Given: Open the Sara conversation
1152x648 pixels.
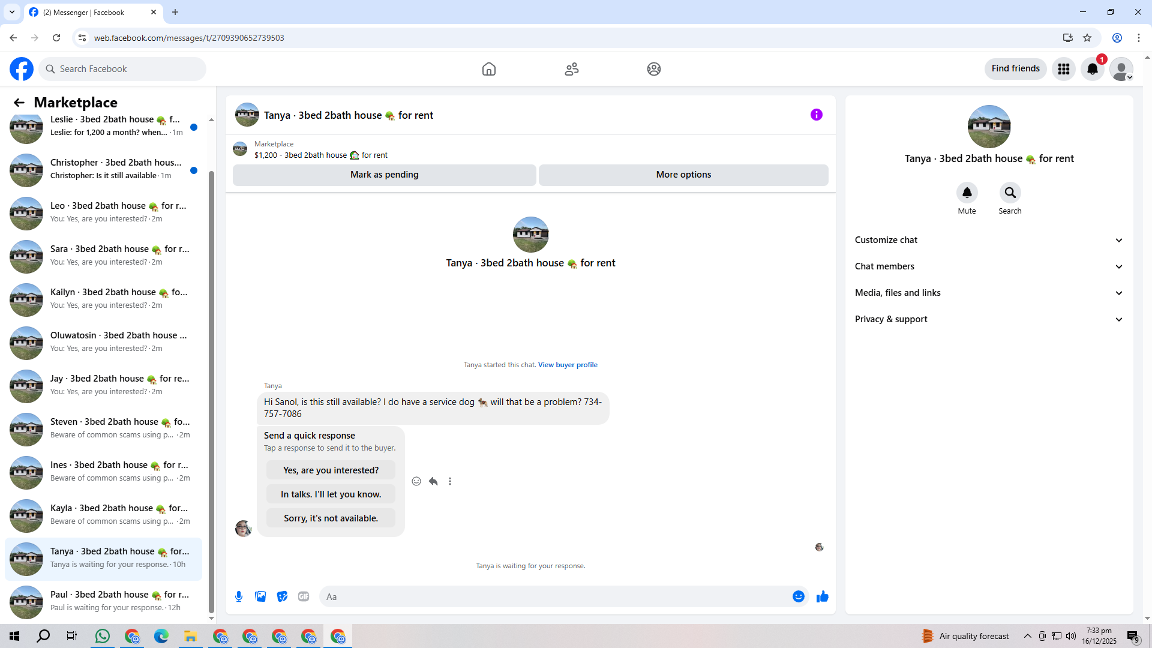Looking at the screenshot, I should 103,257.
